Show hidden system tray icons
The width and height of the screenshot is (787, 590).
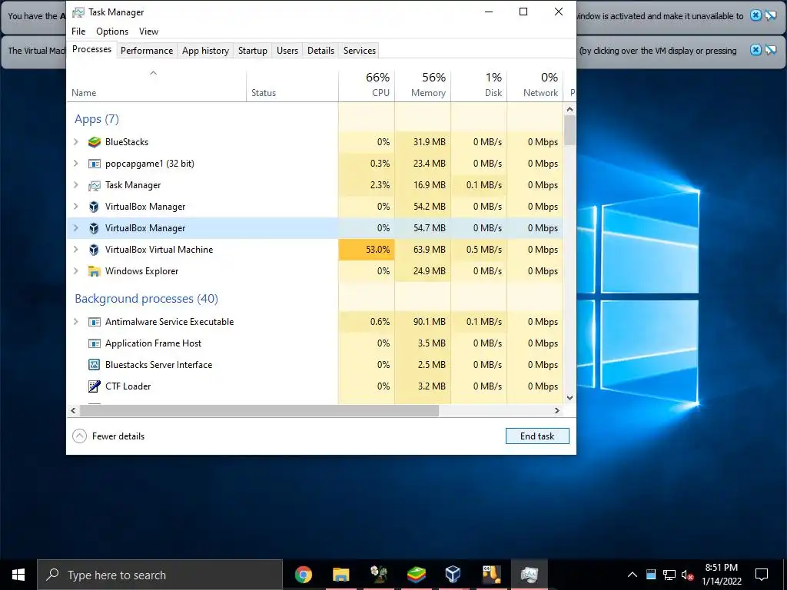(x=633, y=575)
